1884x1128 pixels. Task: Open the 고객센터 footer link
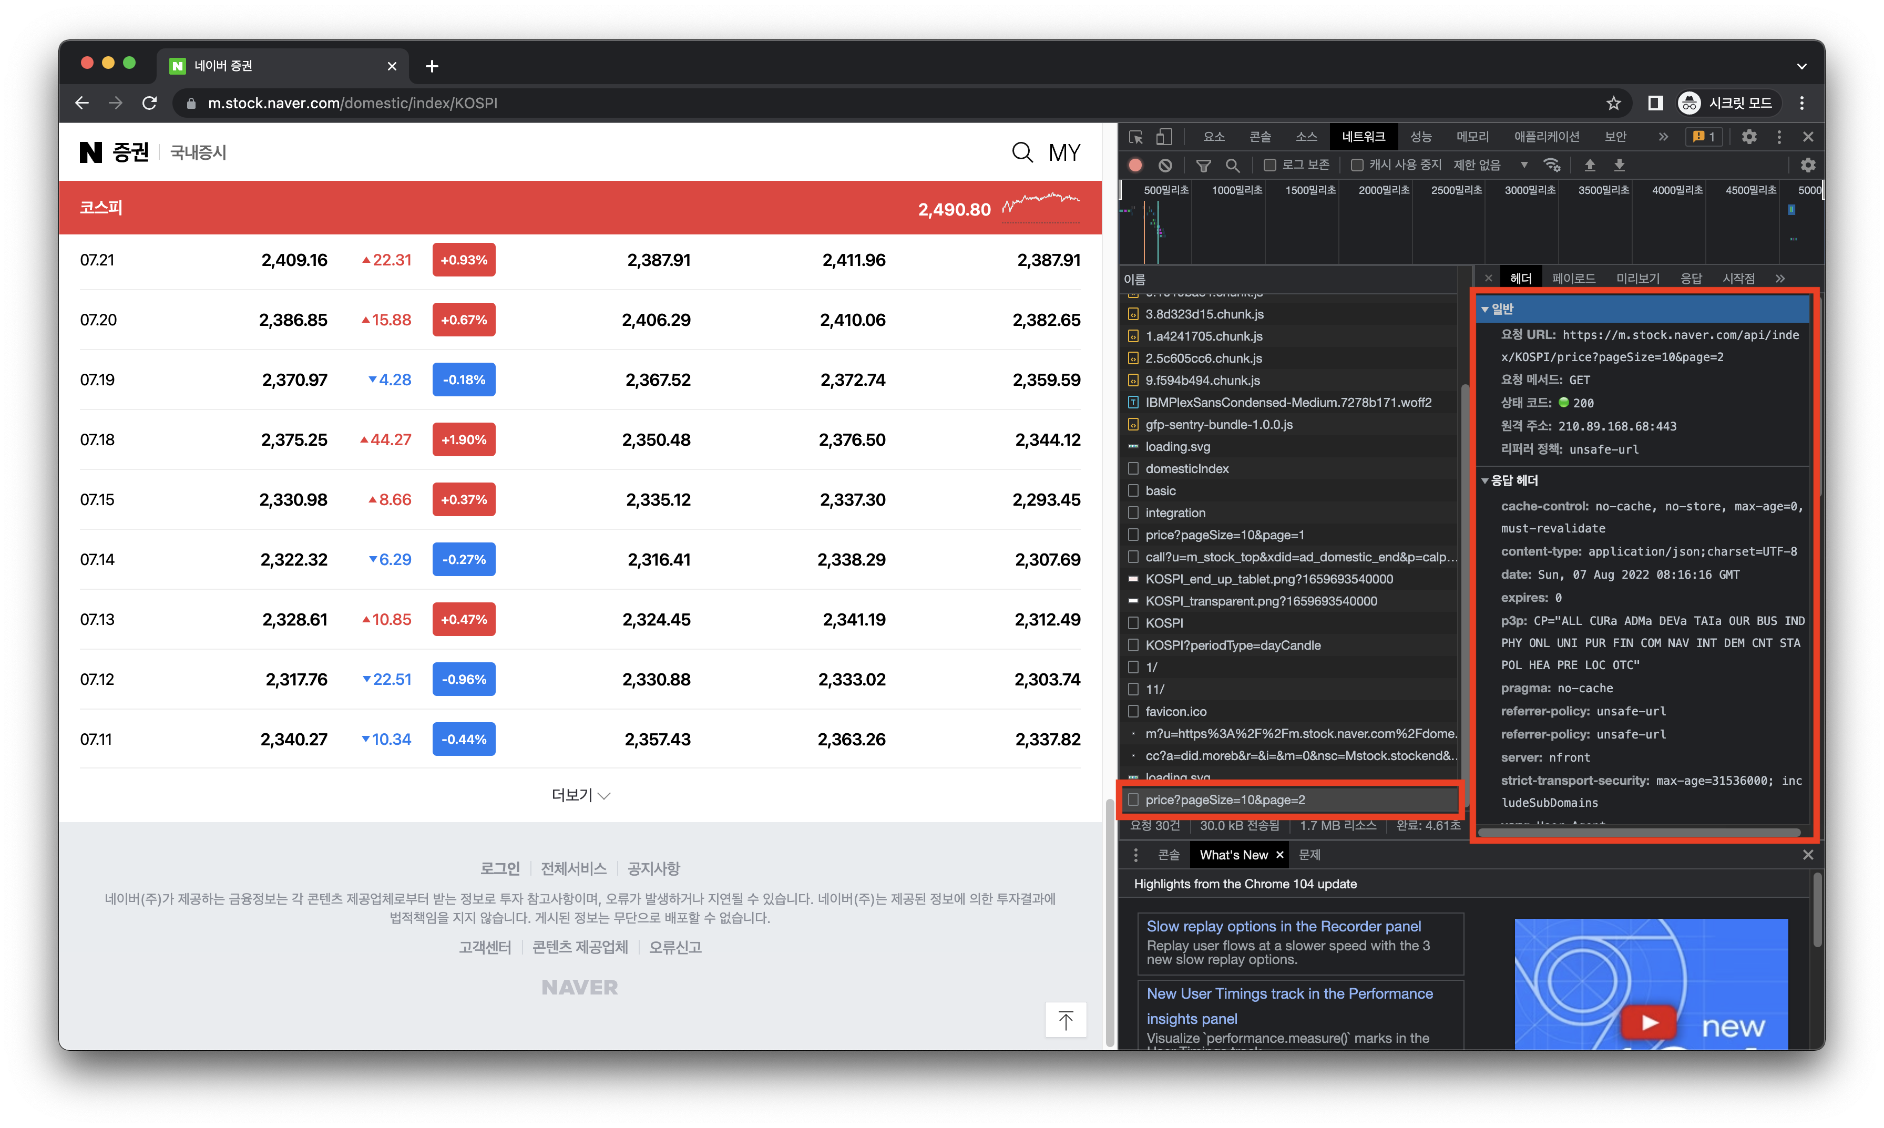pos(485,947)
